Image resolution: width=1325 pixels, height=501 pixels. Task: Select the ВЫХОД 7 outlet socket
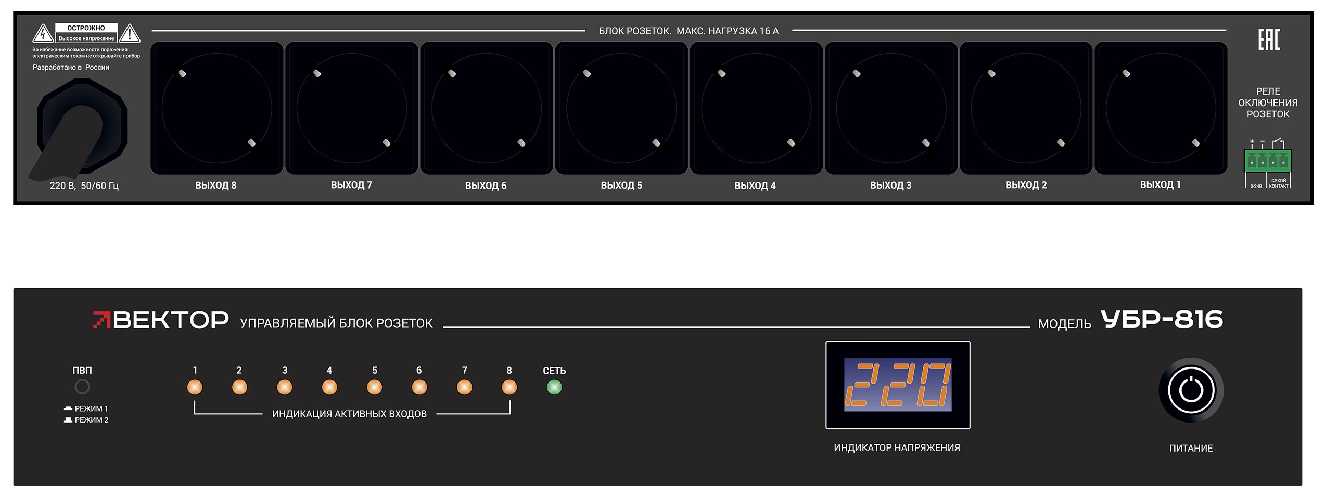352,108
